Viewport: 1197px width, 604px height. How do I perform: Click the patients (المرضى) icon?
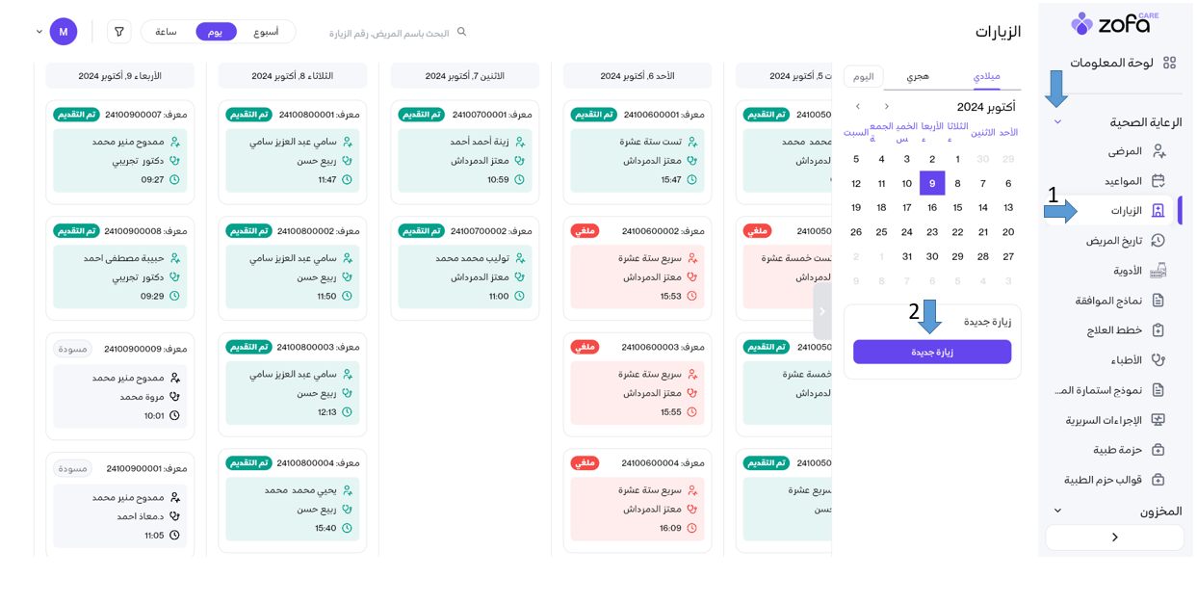pos(1158,151)
